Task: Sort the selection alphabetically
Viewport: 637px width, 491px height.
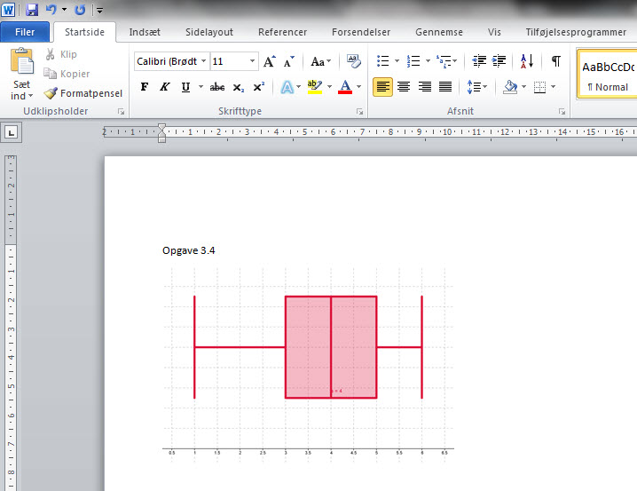Action: coord(527,61)
